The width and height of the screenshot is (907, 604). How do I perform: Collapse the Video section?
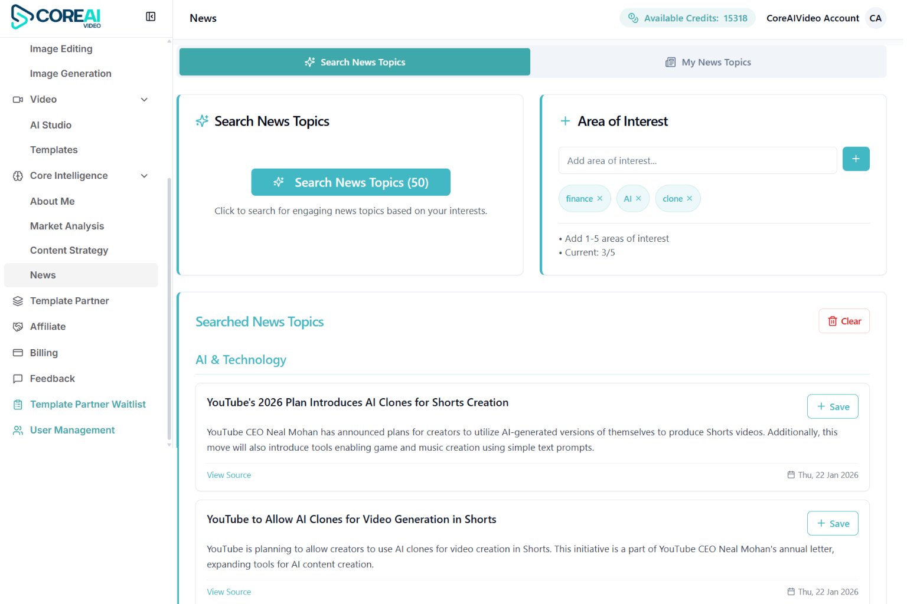(x=144, y=99)
